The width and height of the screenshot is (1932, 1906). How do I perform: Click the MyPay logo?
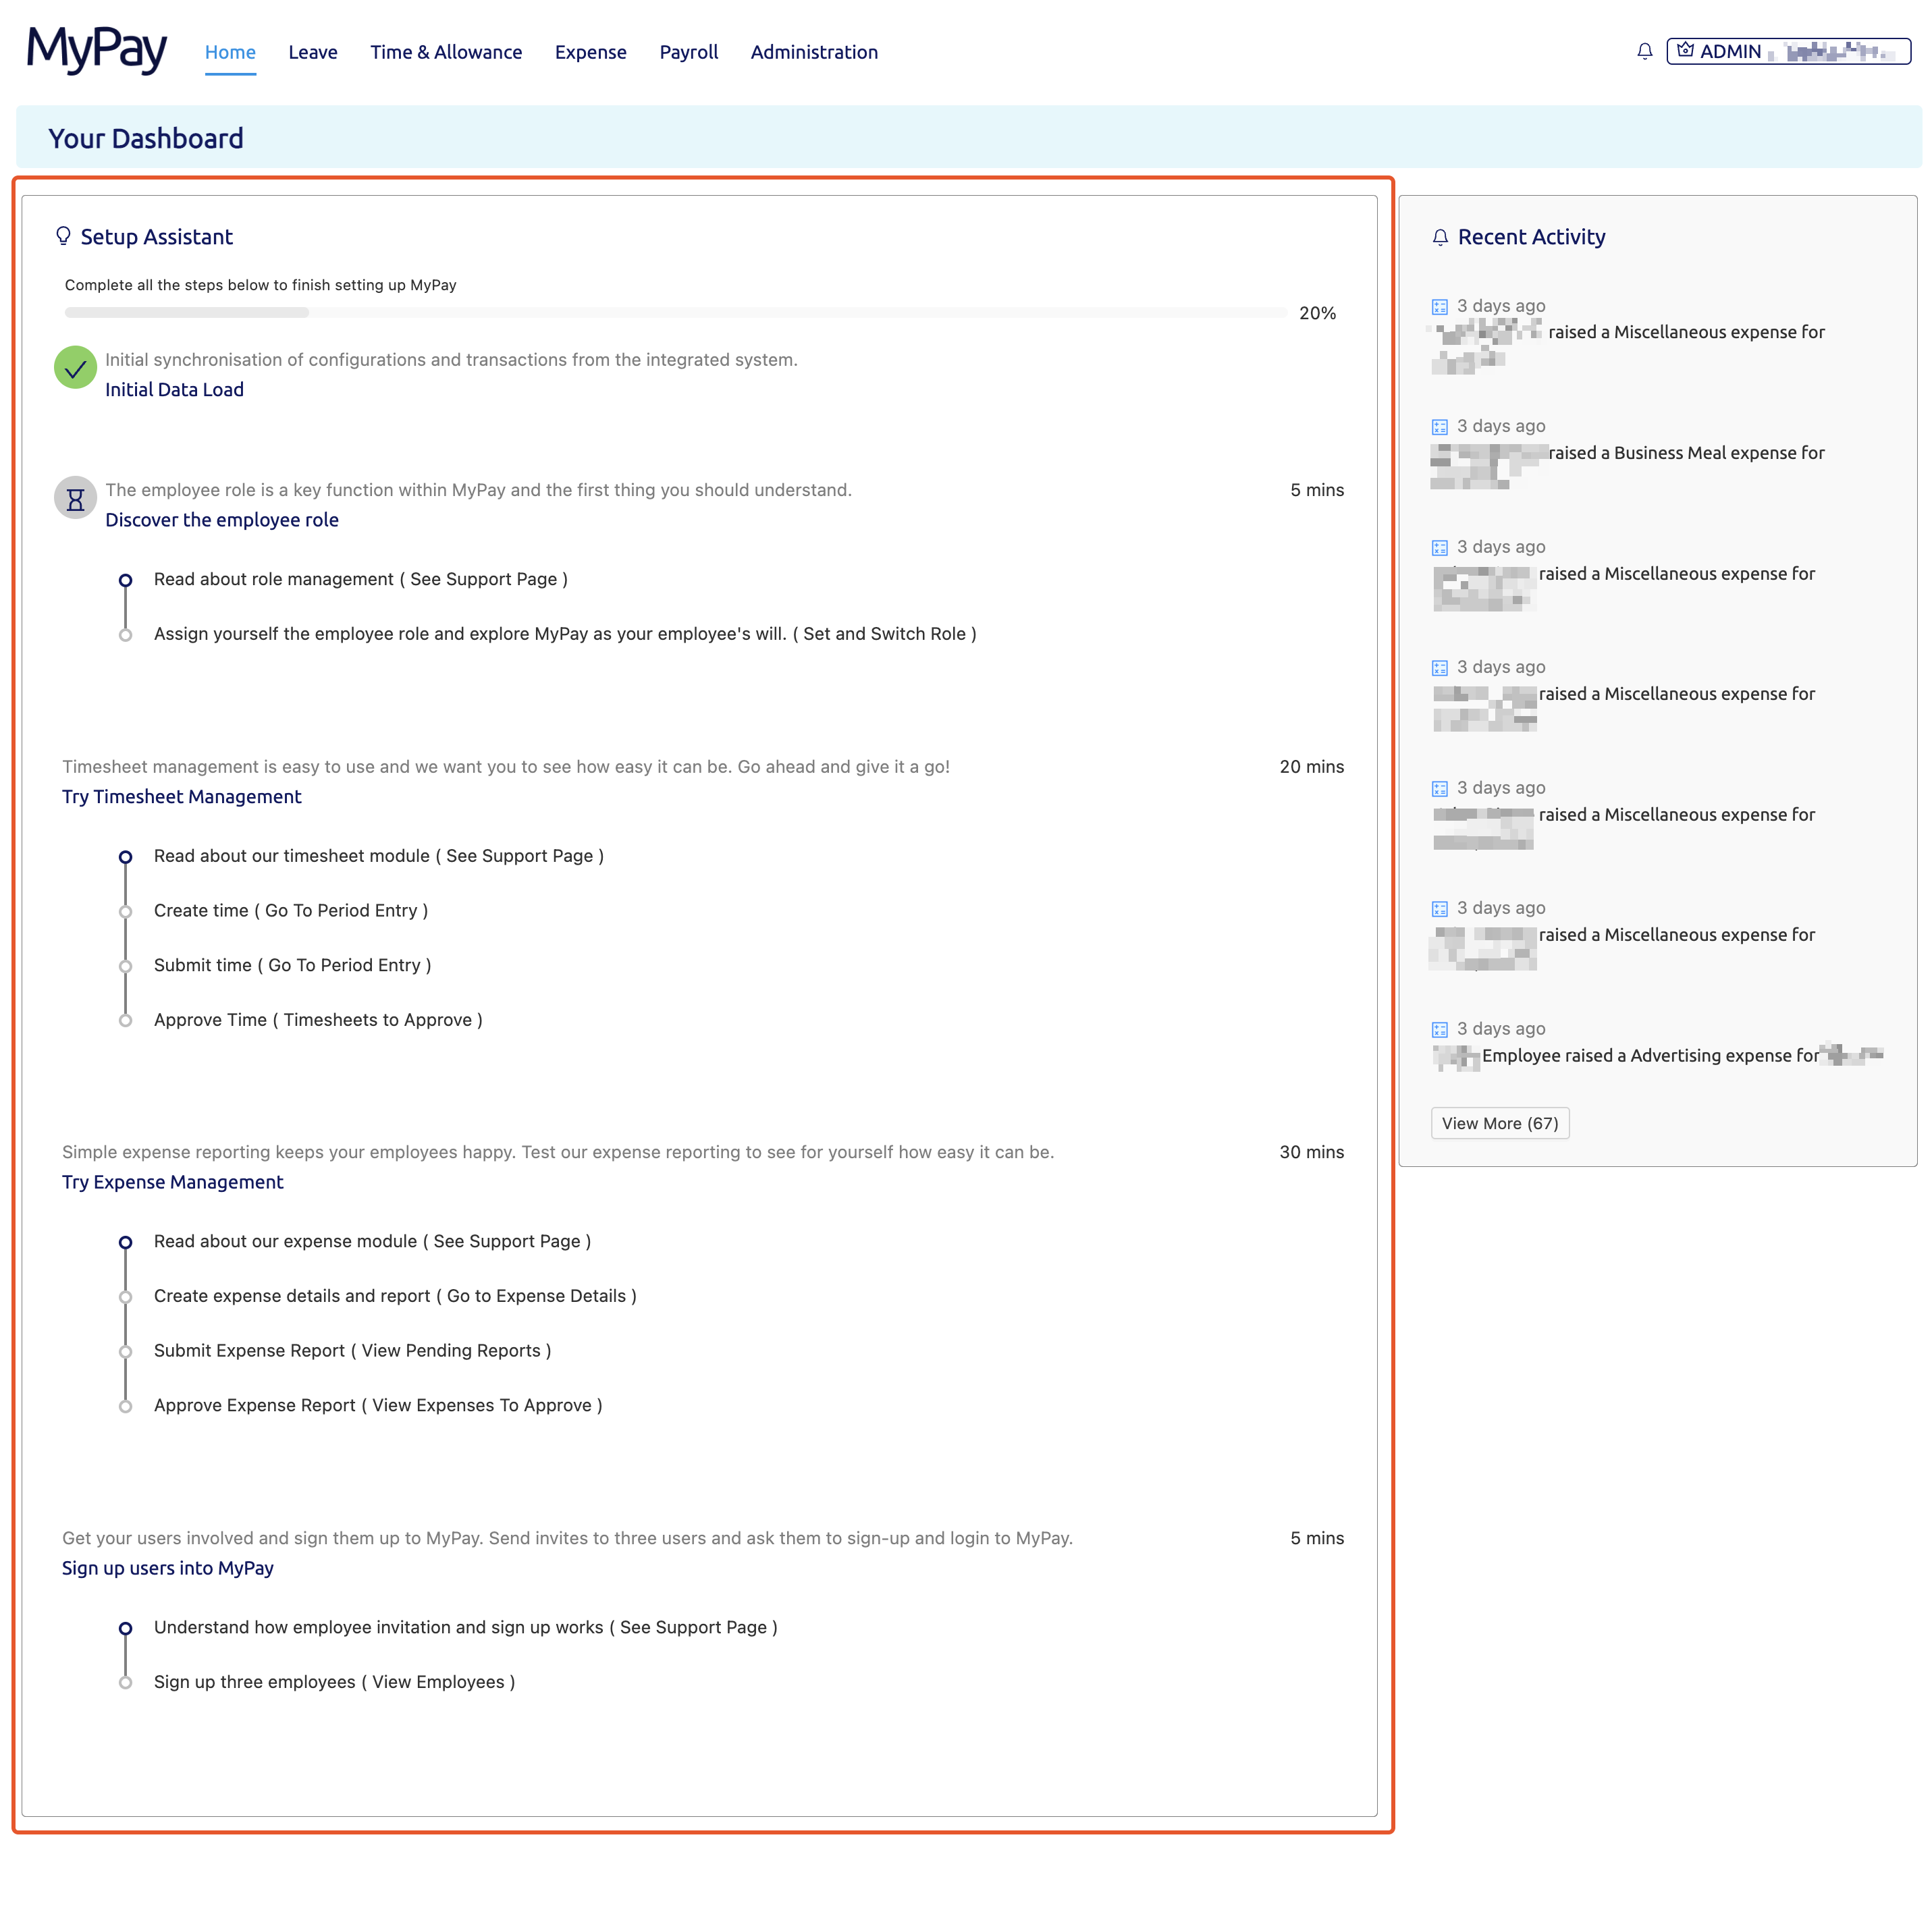tap(95, 51)
